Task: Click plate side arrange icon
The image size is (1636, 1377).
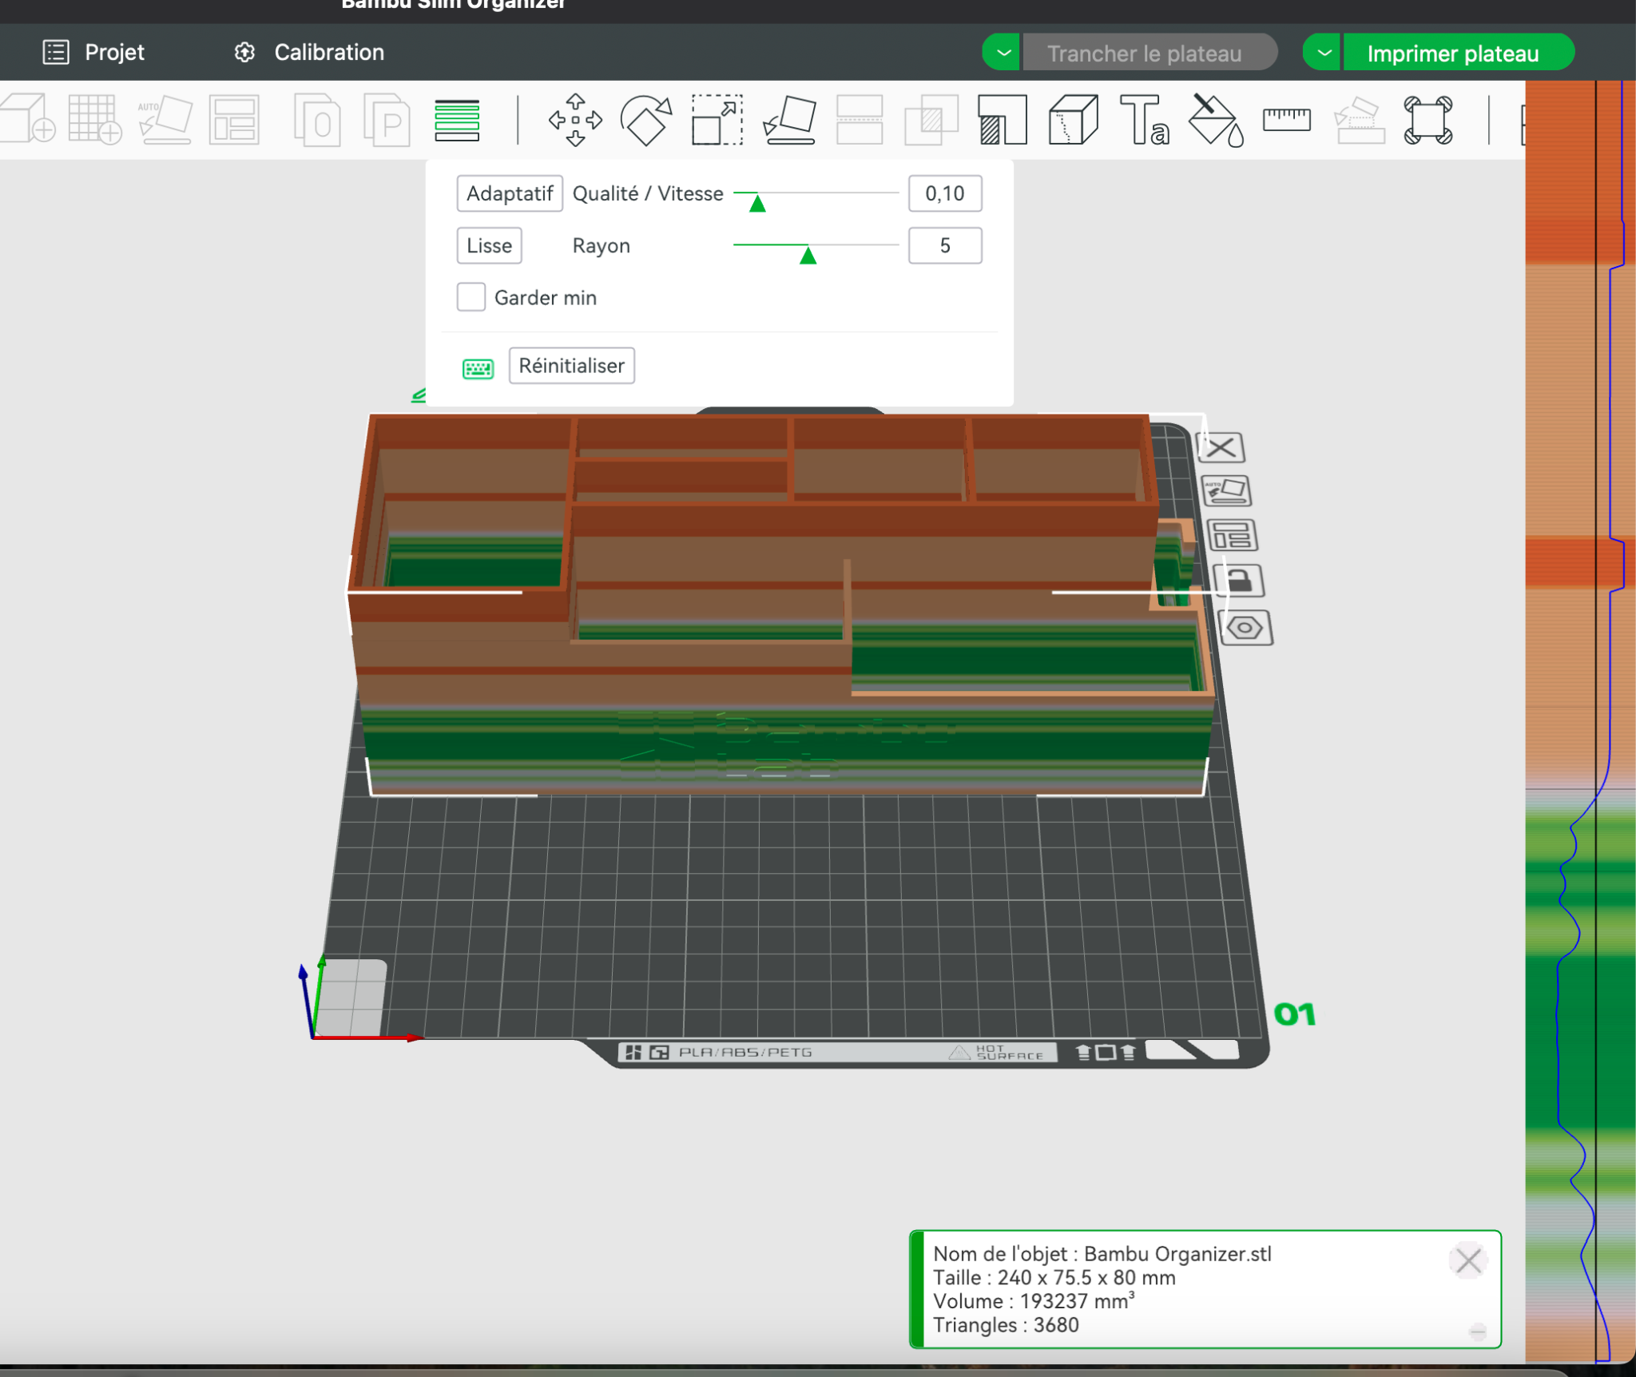Action: 1232,535
